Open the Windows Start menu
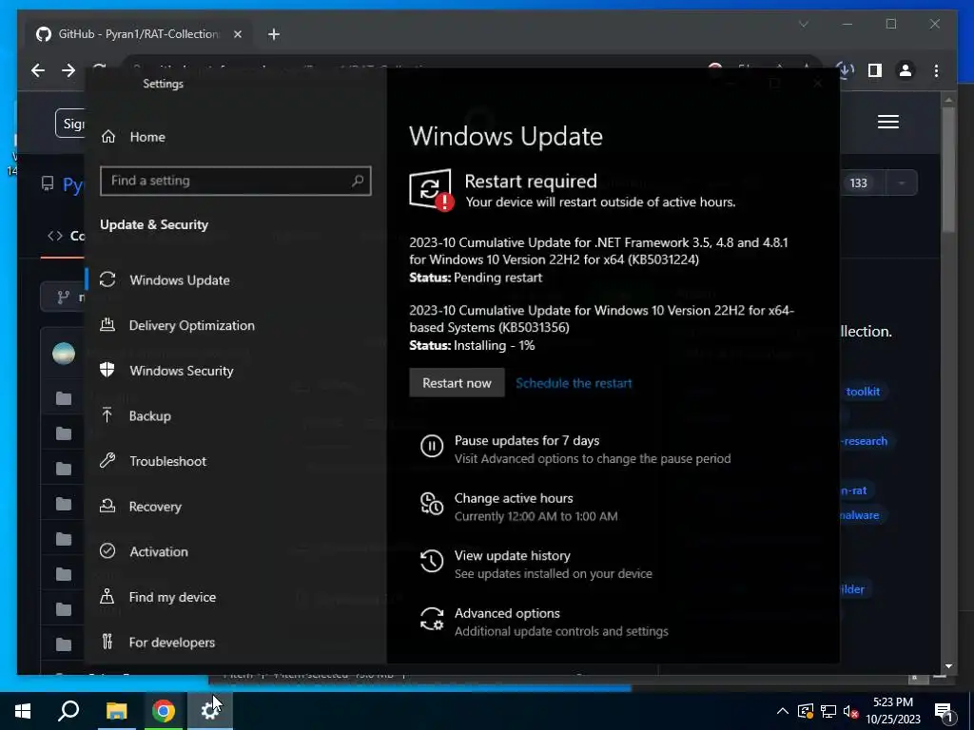Viewport: 974px width, 730px height. (23, 711)
